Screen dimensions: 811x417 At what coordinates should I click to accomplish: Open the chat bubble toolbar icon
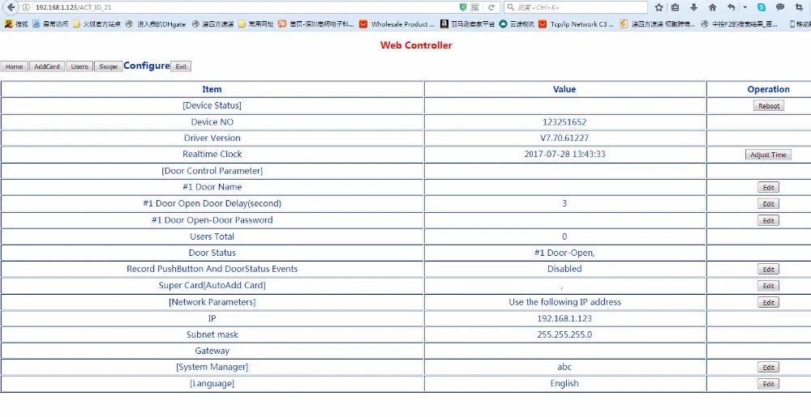780,7
